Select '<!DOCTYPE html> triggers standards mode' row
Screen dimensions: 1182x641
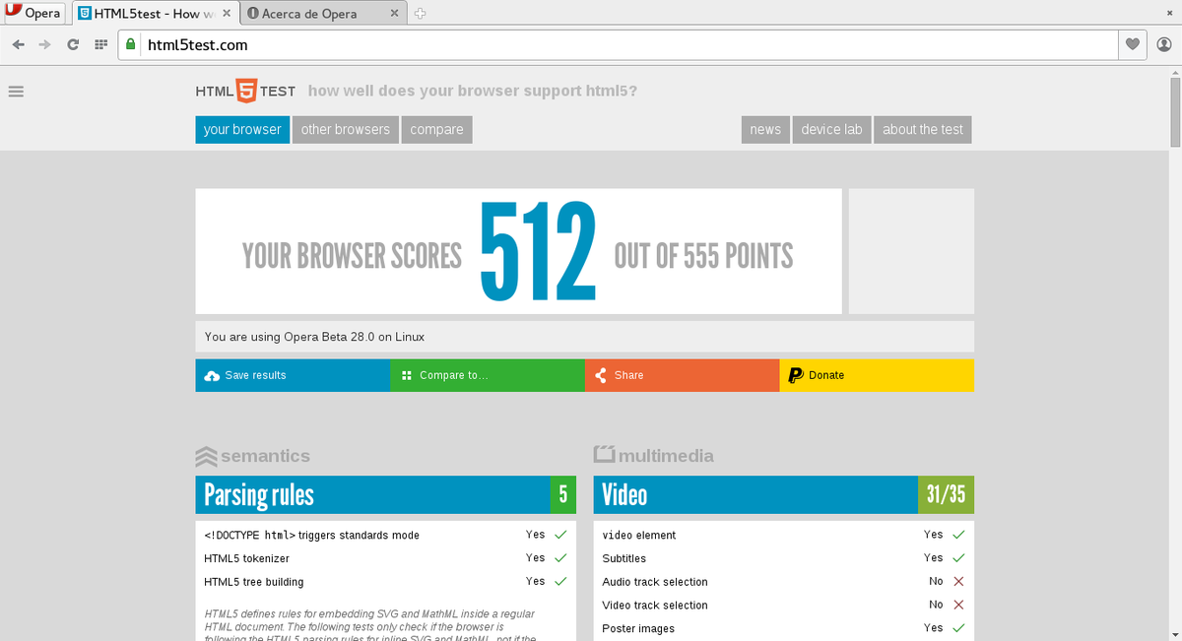pos(385,535)
